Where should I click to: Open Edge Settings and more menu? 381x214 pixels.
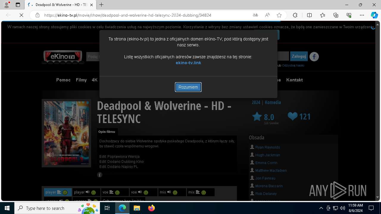point(362,15)
